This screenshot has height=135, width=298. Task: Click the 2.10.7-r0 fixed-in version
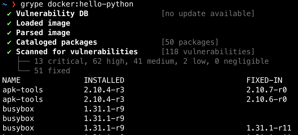266,90
